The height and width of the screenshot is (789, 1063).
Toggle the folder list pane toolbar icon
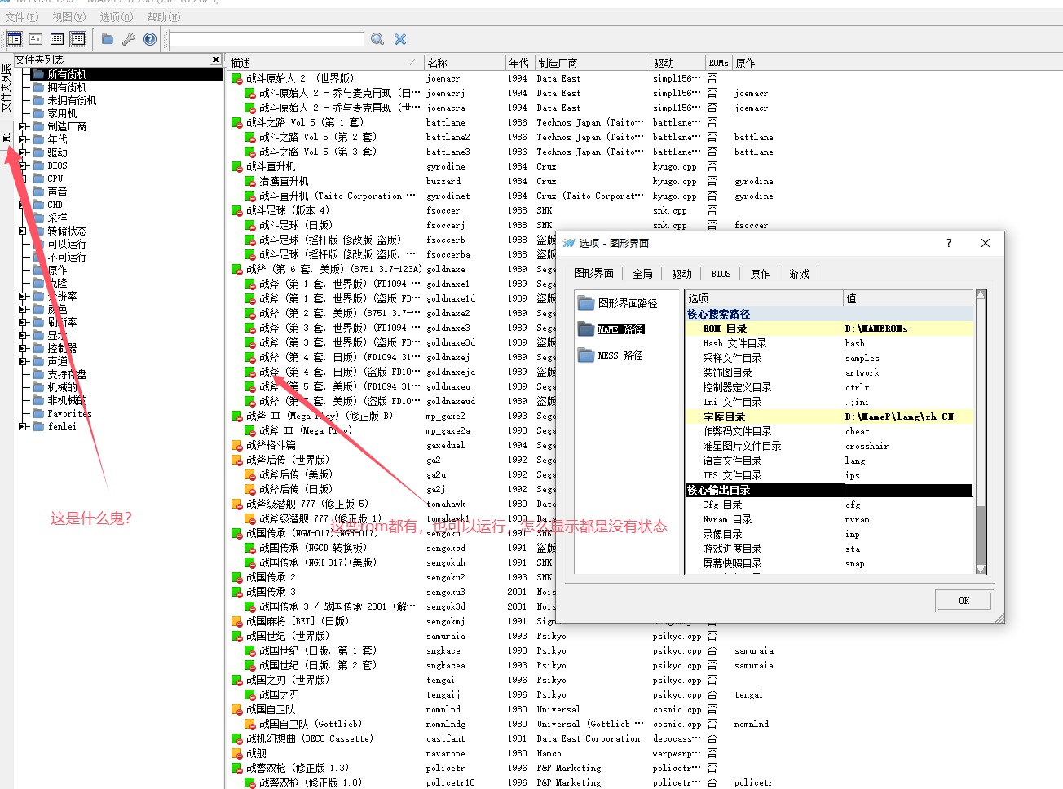[15, 38]
